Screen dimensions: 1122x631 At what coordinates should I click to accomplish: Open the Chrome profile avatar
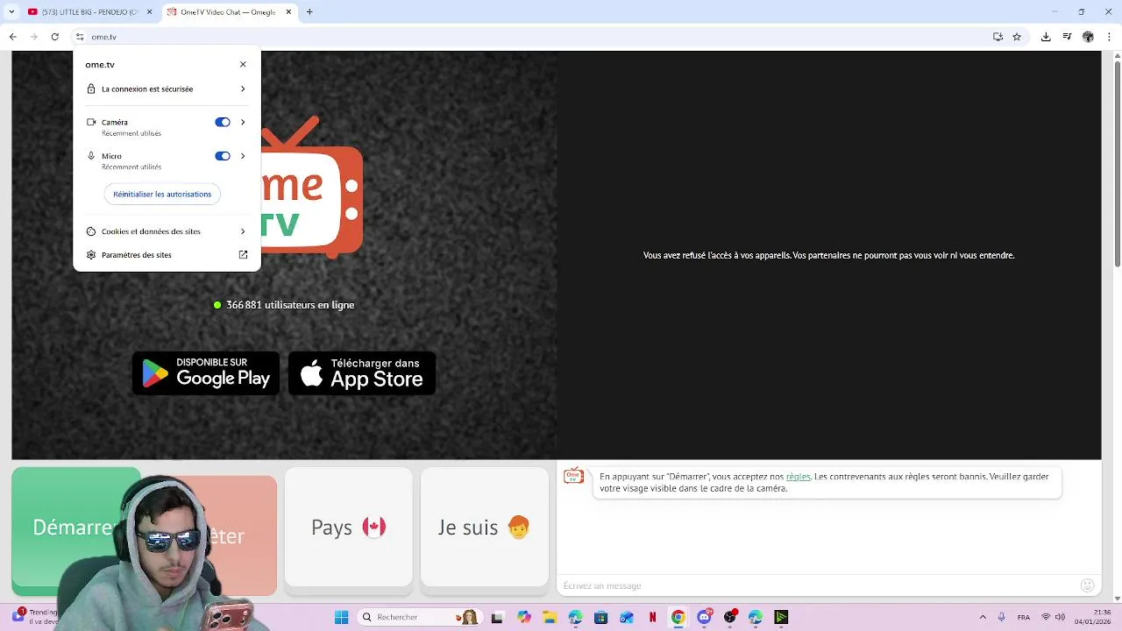1088,37
